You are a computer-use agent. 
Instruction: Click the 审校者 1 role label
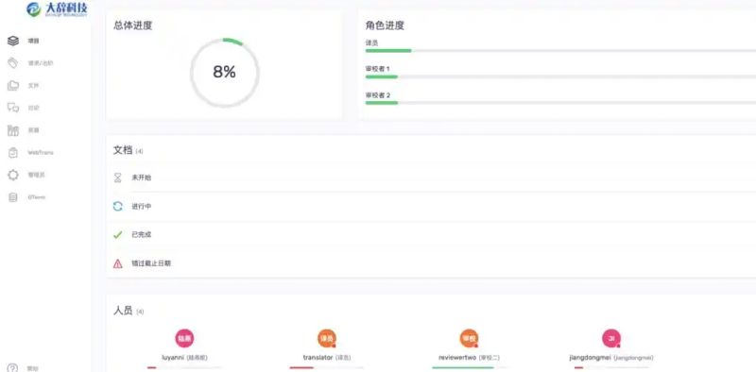click(x=377, y=69)
